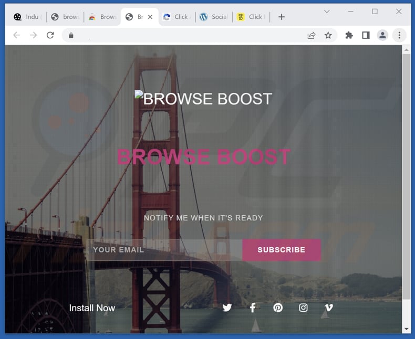Open the Facebook social icon
The height and width of the screenshot is (339, 415).
click(x=253, y=308)
